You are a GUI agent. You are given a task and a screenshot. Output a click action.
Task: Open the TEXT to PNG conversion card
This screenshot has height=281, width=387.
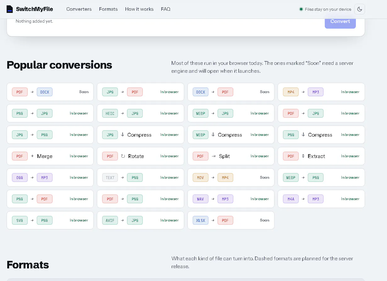coord(141,177)
